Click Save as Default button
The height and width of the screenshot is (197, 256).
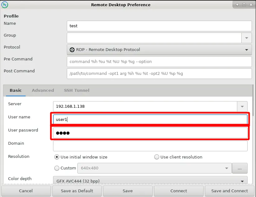pyautogui.click(x=77, y=191)
